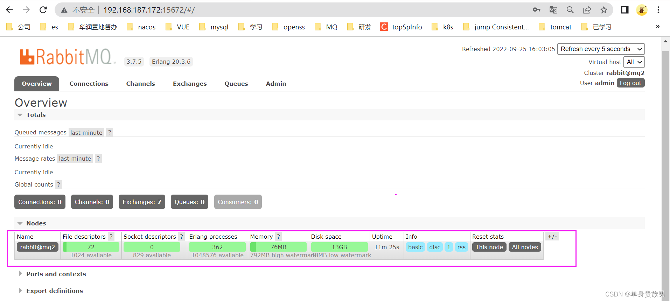Open the rabbit@mq2 node link
670x301 pixels.
click(x=37, y=247)
